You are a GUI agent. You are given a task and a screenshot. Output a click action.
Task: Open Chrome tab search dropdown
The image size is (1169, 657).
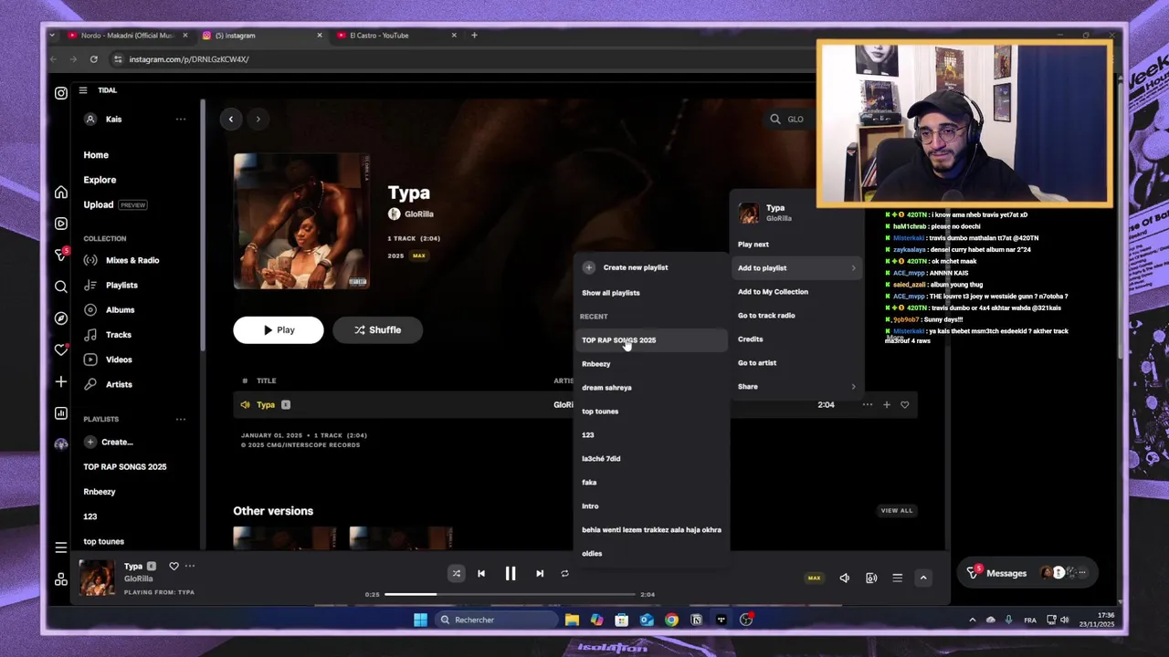(52, 35)
